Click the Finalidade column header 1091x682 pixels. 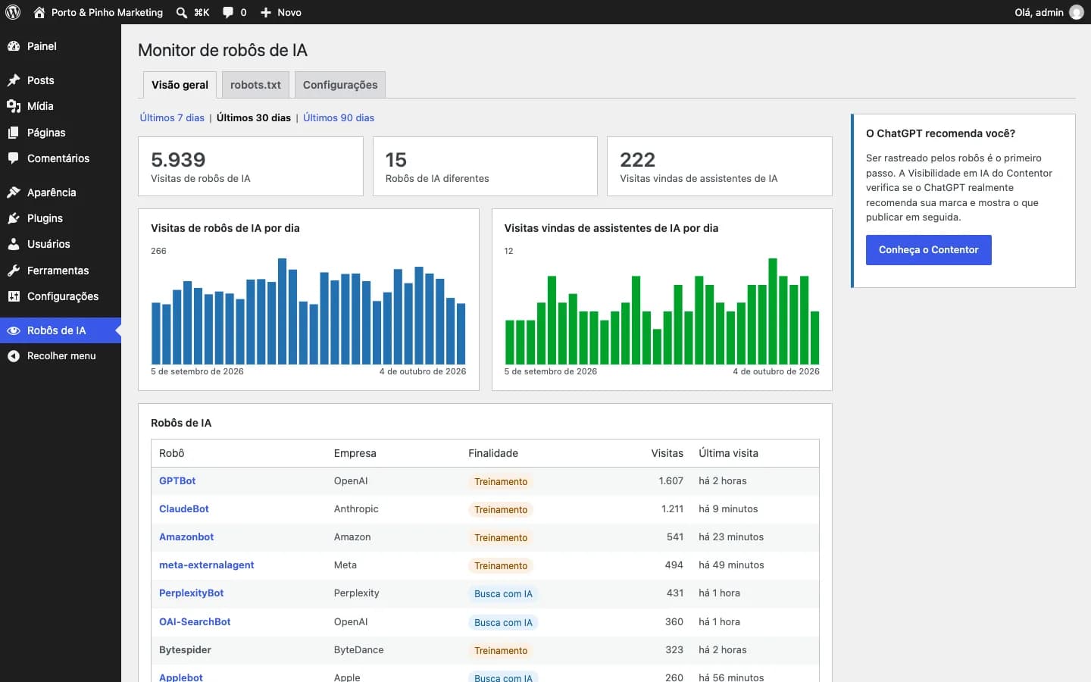pos(493,453)
